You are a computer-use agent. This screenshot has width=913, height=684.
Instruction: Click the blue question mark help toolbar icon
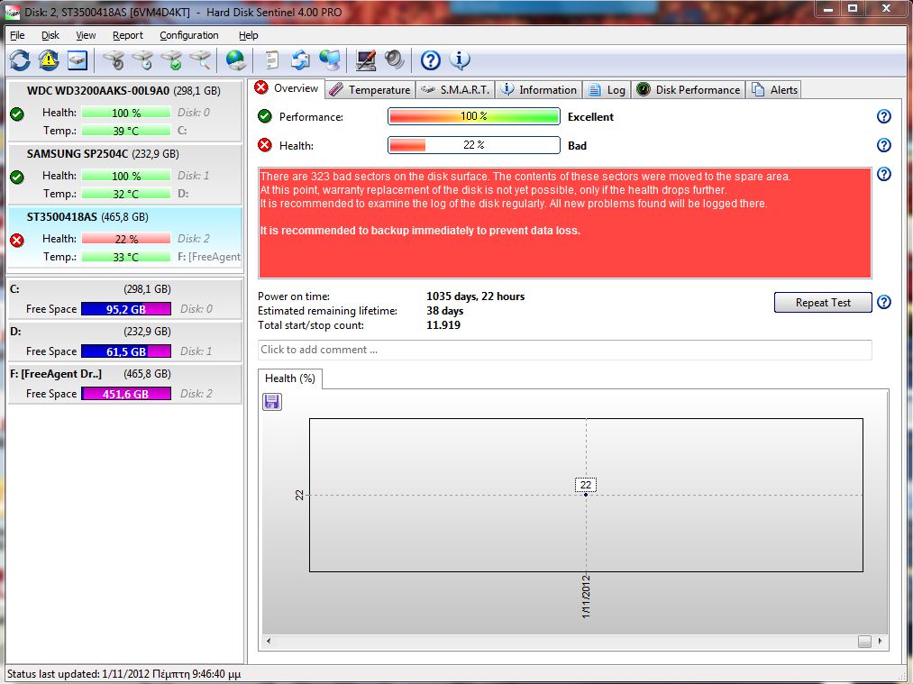430,60
